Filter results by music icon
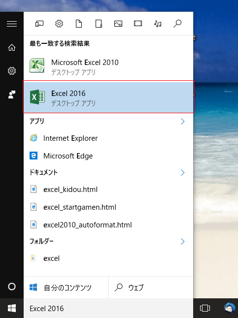This screenshot has width=238, height=318. pos(158,24)
